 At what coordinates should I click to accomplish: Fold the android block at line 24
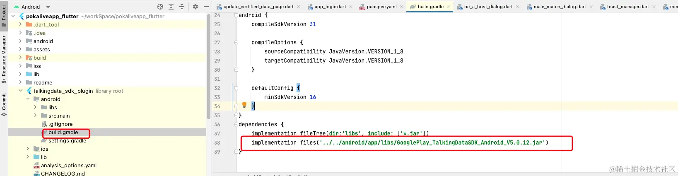click(x=236, y=15)
